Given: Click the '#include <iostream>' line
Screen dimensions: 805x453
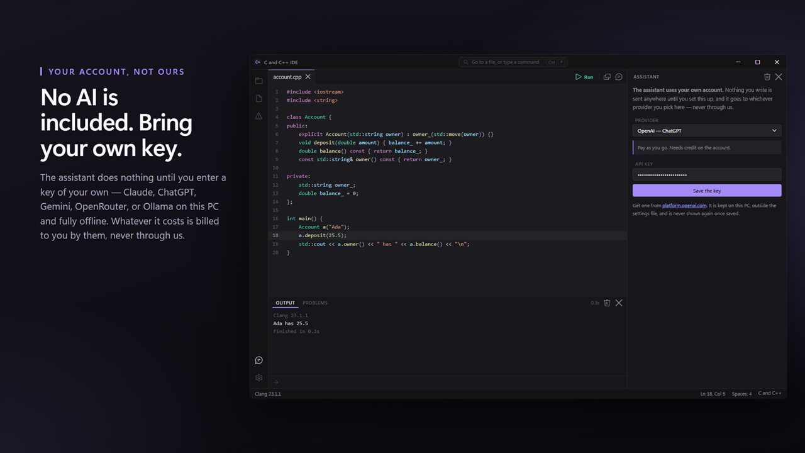Looking at the screenshot, I should 315,92.
